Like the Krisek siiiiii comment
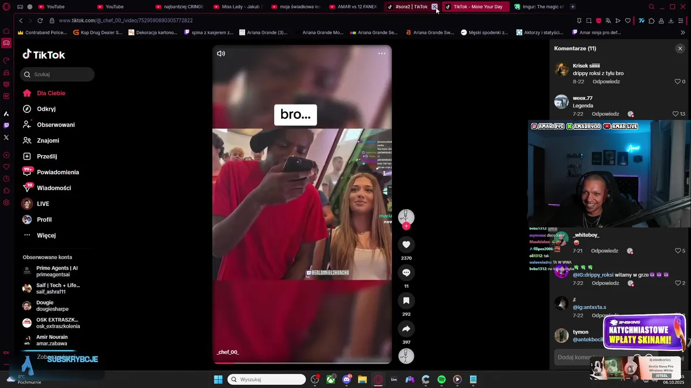This screenshot has width=691, height=388. (x=678, y=81)
